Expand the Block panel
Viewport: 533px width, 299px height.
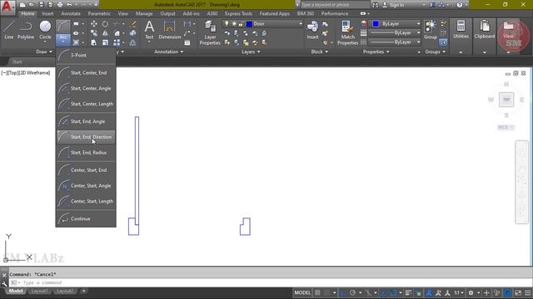point(320,51)
